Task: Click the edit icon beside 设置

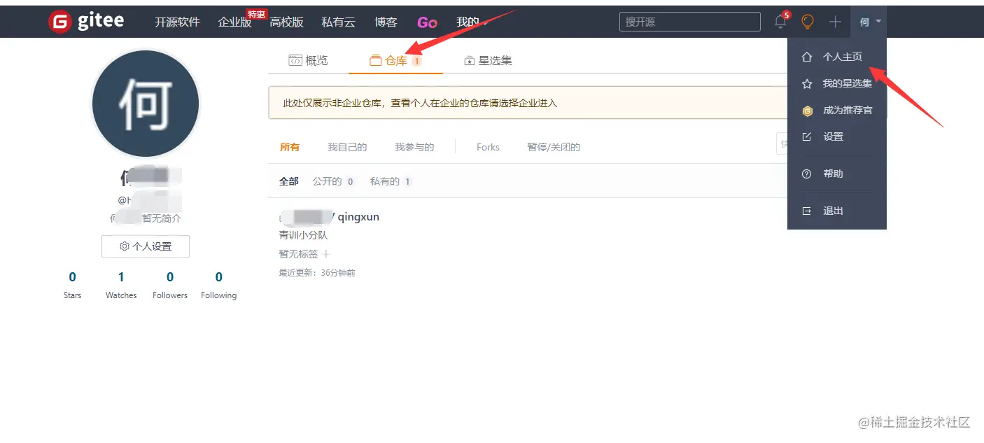Action: 807,136
